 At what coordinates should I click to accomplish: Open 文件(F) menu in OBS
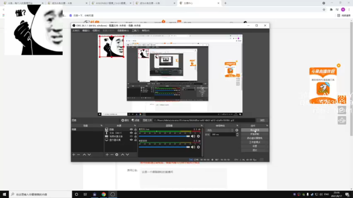pos(76,30)
